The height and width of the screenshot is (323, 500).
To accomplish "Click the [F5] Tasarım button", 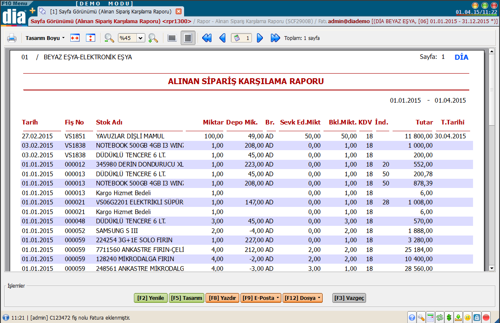I will click(x=187, y=298).
